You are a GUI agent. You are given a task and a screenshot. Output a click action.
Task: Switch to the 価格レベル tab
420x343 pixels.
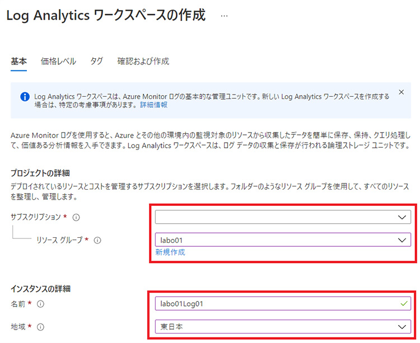click(x=58, y=62)
